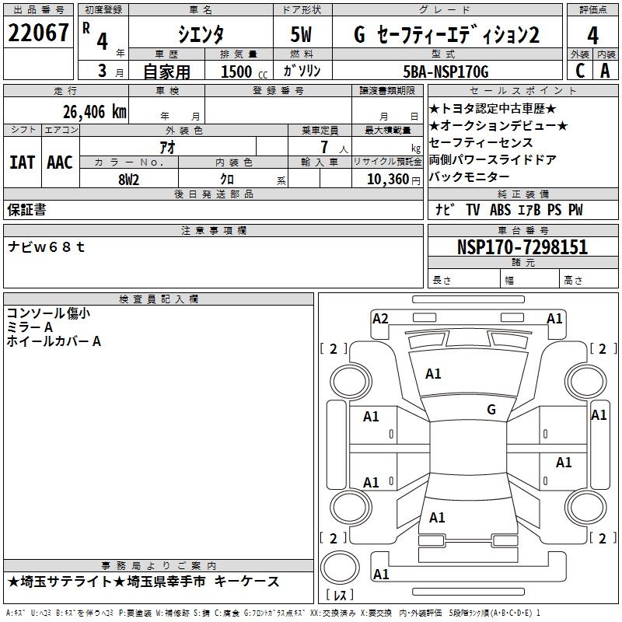Select the sales point セーフティーセンス
Screen dimensions: 622x622
[x=480, y=143]
